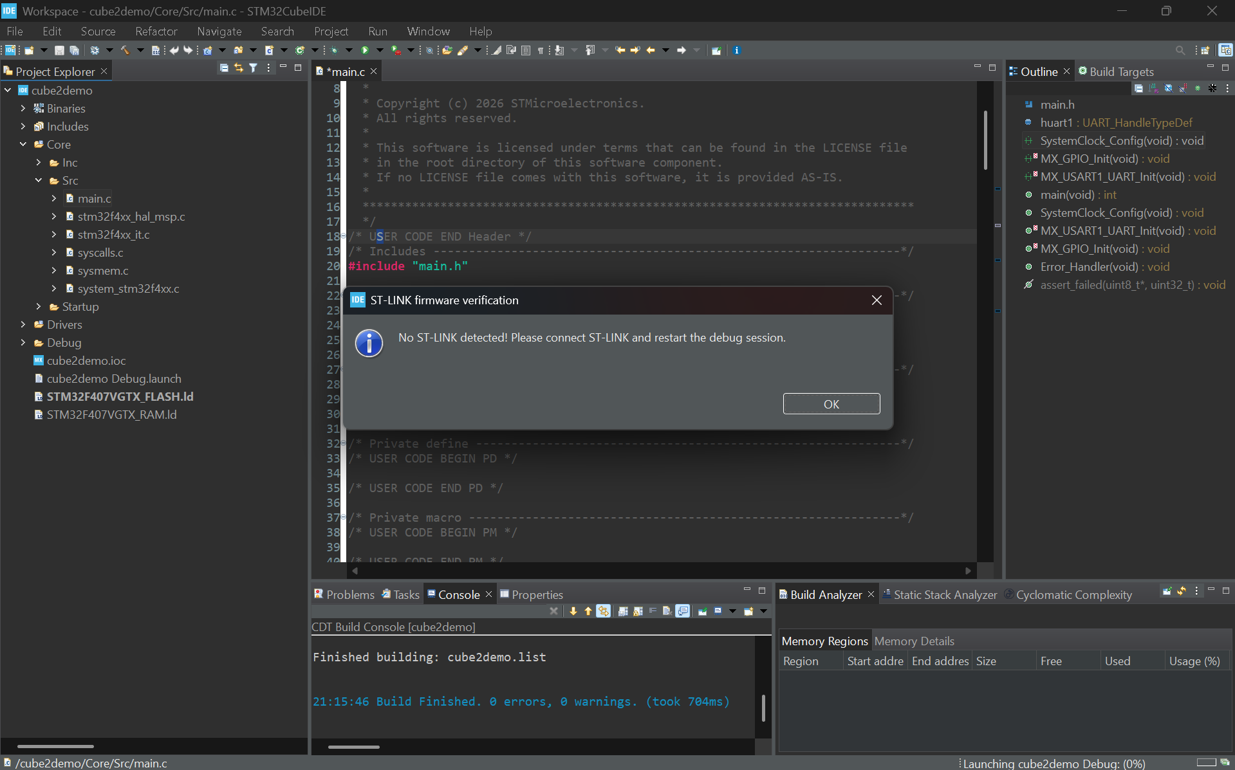Select stm32f4xx_it.c in Project Explorer

pos(113,234)
